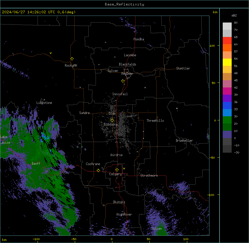Click the km unit label at top right

(215, 12)
